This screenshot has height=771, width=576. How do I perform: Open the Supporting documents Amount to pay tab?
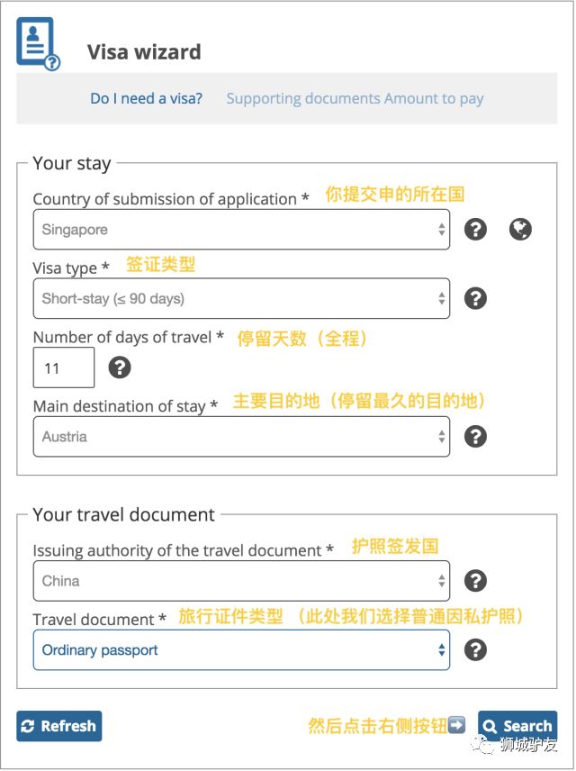355,98
